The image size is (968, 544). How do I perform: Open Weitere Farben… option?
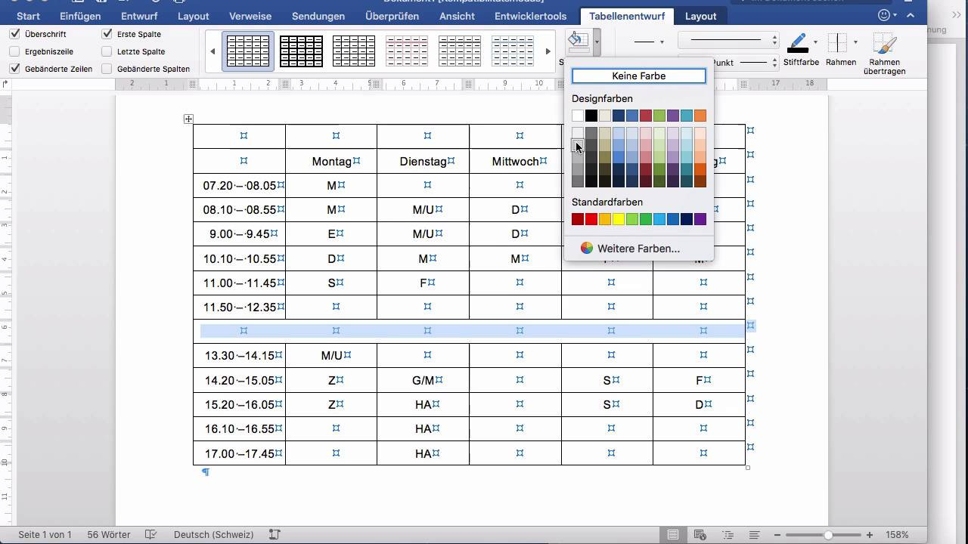[x=638, y=248]
